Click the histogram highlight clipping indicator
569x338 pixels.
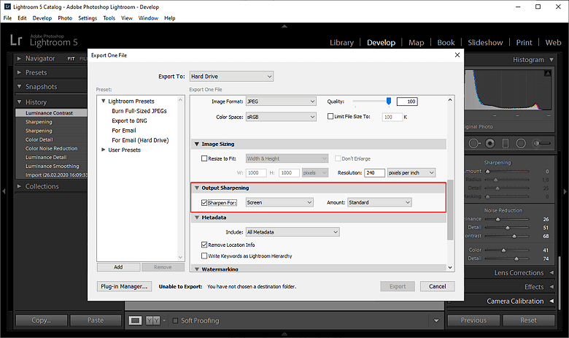(x=548, y=73)
